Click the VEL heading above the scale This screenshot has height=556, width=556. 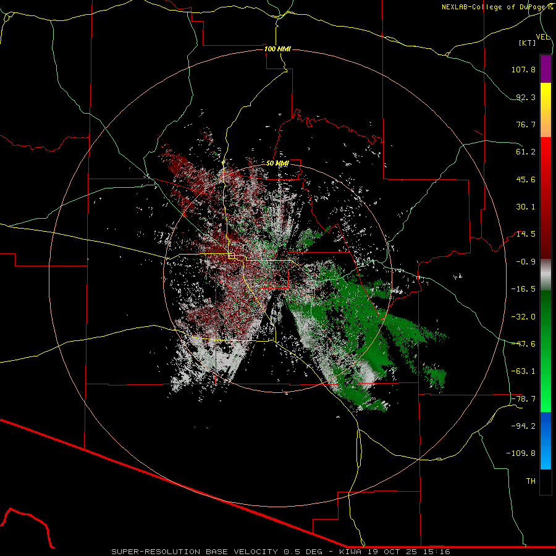(x=542, y=37)
